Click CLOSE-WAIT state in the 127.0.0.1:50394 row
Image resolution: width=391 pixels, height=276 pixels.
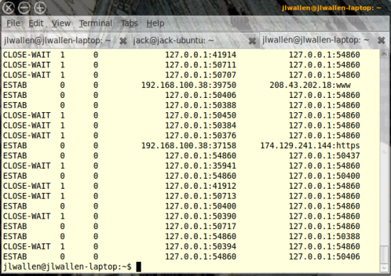[x=27, y=247]
